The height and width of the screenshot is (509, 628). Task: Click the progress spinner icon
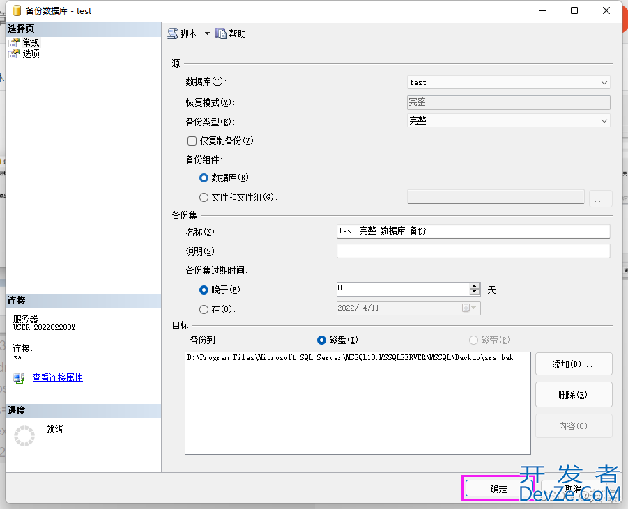click(x=24, y=436)
